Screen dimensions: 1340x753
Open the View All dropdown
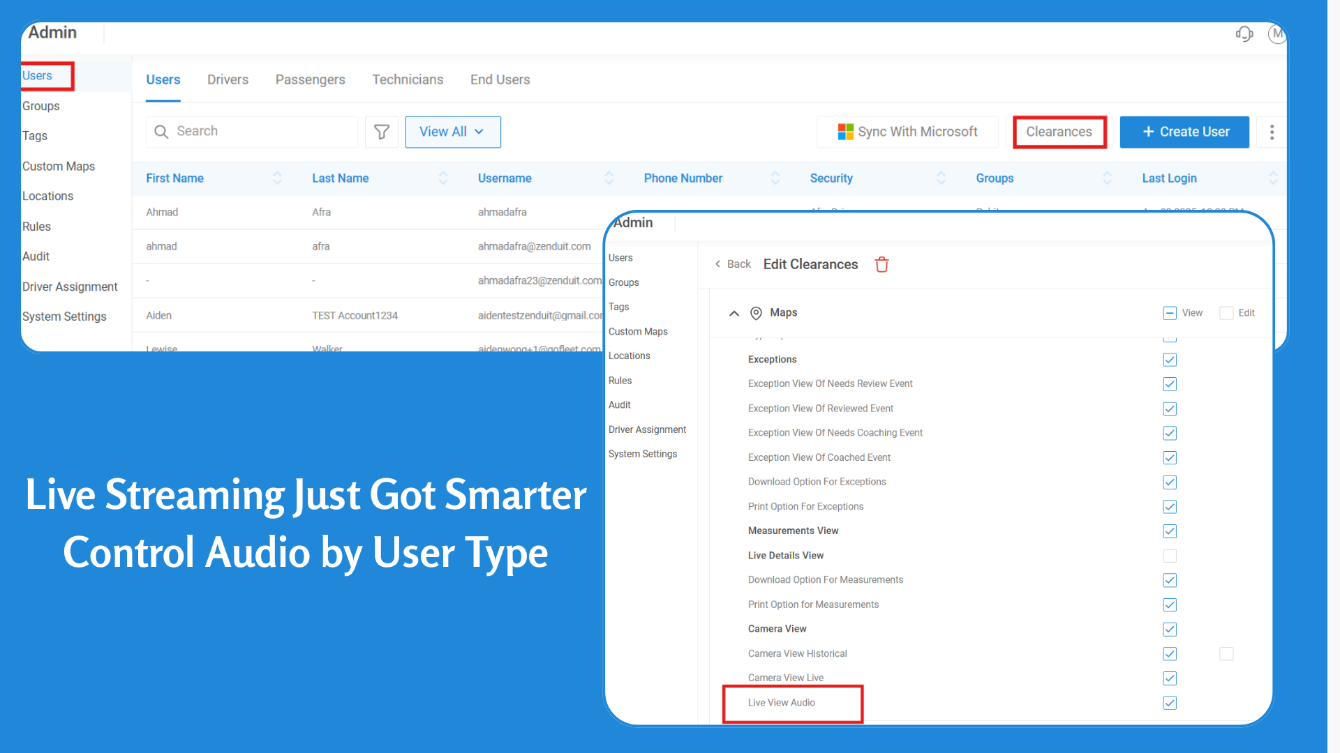tap(452, 132)
